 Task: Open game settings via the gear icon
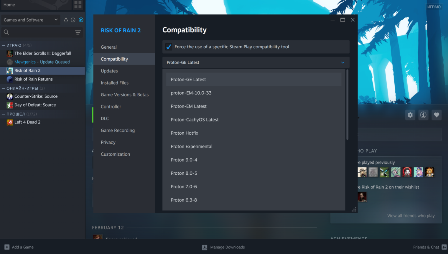[x=410, y=115]
